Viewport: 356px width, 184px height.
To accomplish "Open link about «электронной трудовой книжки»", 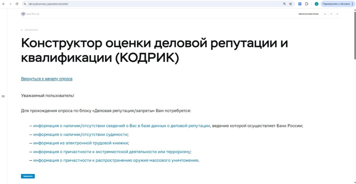I will (81, 143).
